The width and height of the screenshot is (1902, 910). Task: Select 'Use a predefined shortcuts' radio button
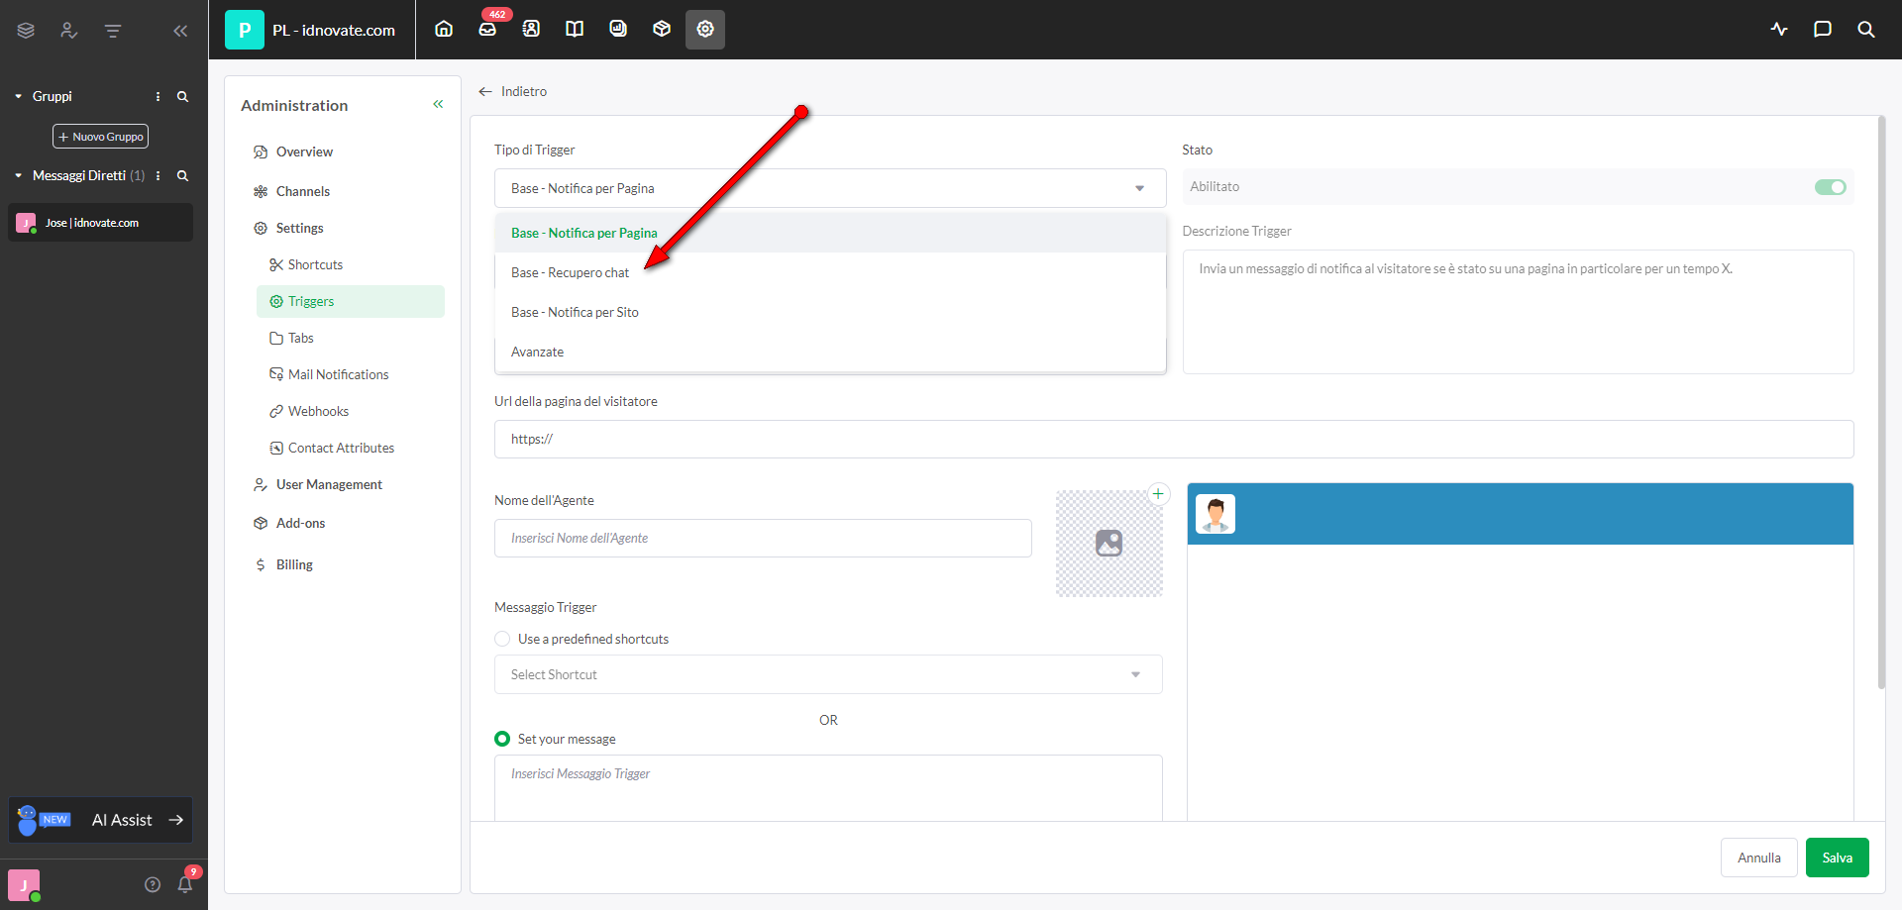click(502, 639)
